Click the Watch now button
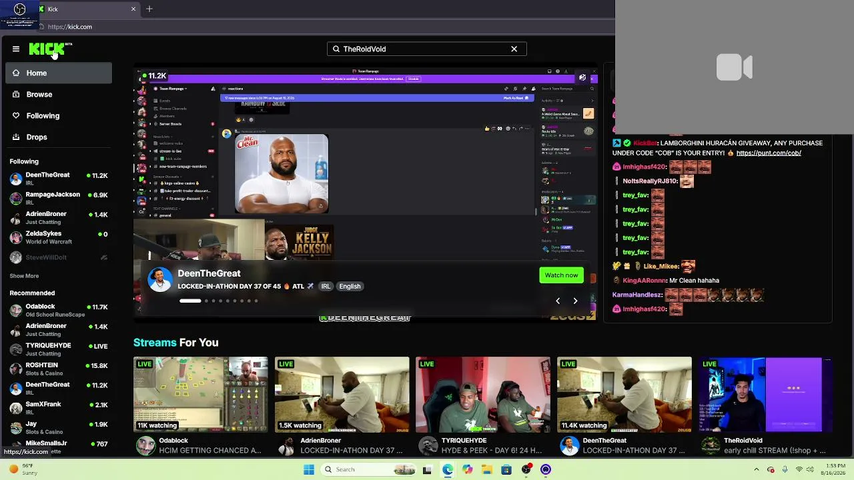Image resolution: width=854 pixels, height=480 pixels. pos(561,275)
